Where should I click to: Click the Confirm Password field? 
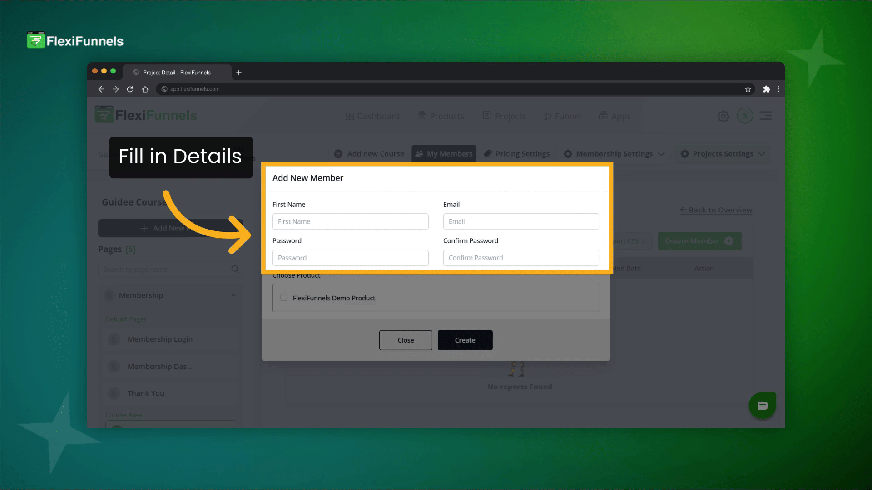521,258
